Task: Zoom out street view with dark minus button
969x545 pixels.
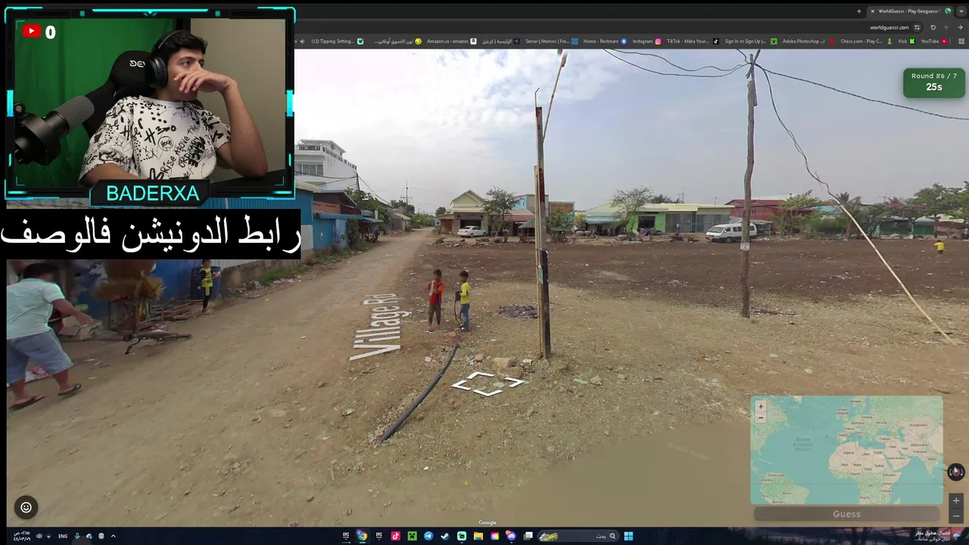Action: tap(956, 515)
